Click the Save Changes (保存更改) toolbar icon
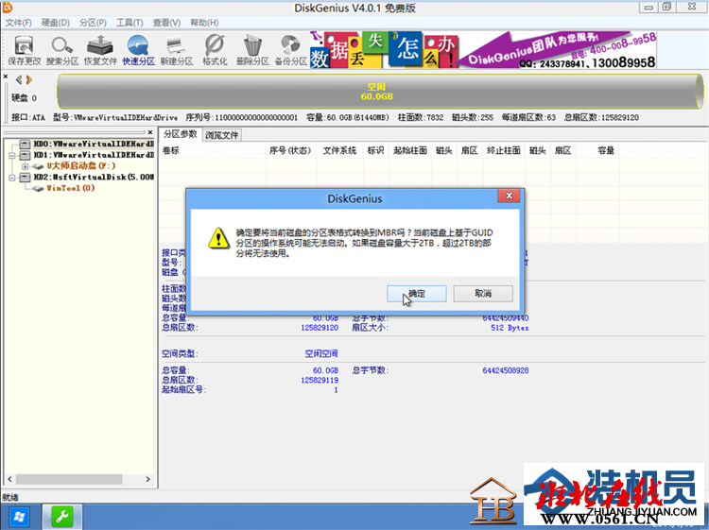Viewport: 709px width, 530px height. coord(24,50)
